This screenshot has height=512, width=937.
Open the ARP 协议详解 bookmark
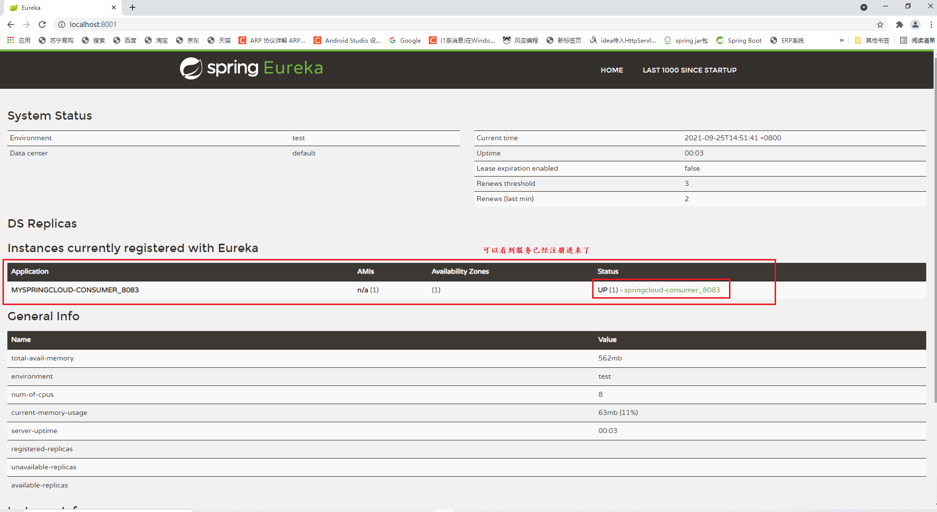pyautogui.click(x=272, y=40)
